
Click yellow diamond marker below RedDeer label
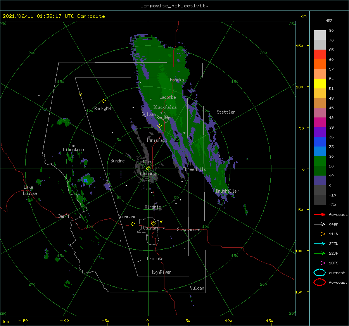click(x=159, y=126)
